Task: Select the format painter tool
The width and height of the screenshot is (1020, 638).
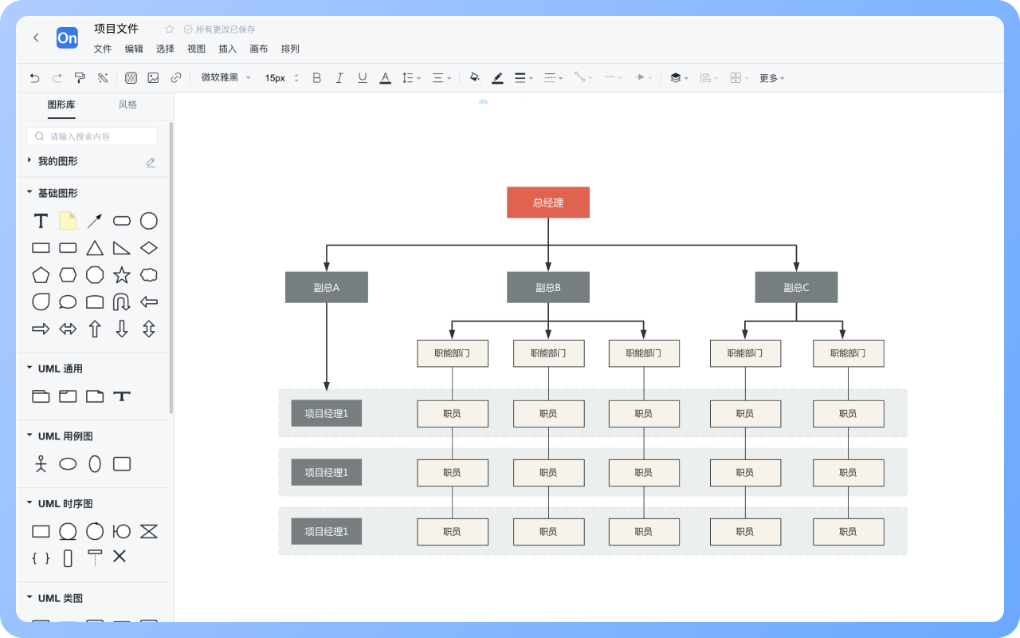Action: pos(80,78)
